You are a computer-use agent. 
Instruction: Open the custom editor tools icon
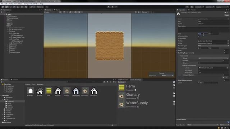click(26, 7)
